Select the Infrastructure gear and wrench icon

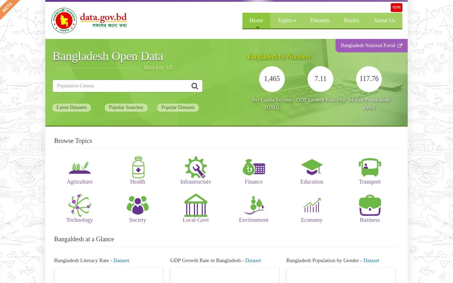[x=196, y=167]
